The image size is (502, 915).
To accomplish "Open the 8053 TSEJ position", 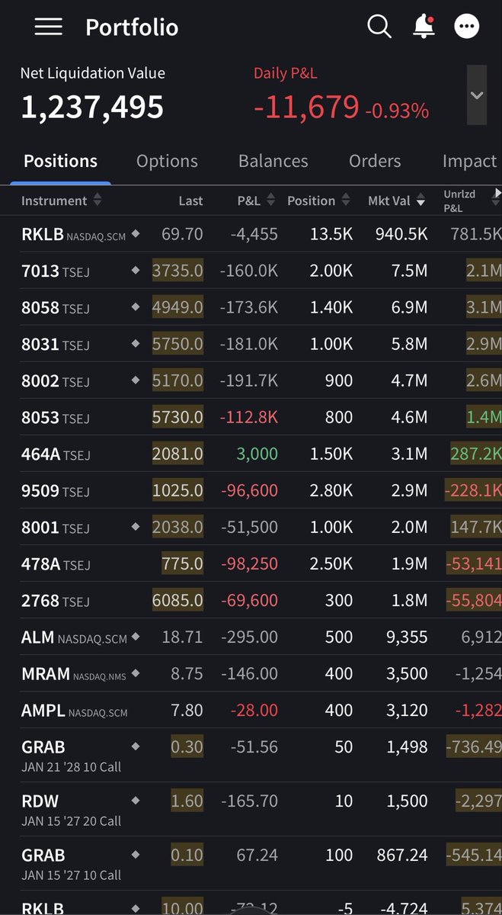I will pyautogui.click(x=251, y=417).
